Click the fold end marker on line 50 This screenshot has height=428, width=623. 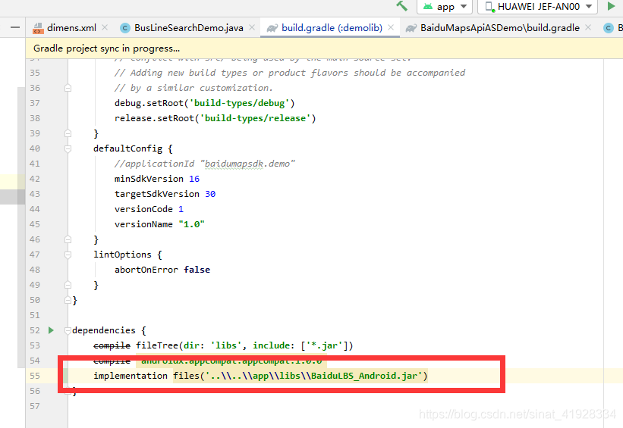click(x=68, y=300)
